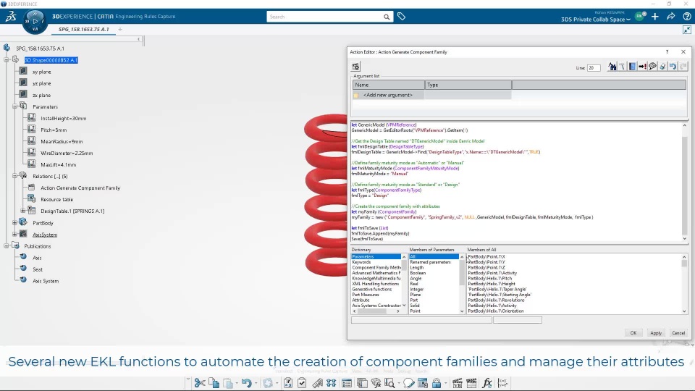Image resolution: width=695 pixels, height=391 pixels.
Task: Click the speech bubble comment icon in bottom toolbar
Action: [x=408, y=383]
